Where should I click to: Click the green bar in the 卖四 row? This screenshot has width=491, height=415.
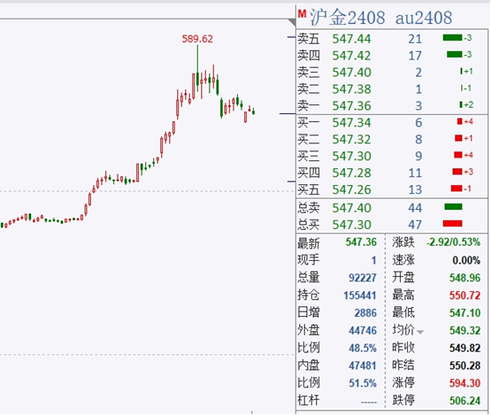[455, 55]
